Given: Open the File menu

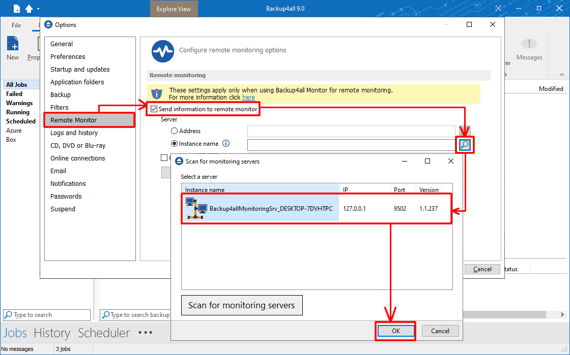Looking at the screenshot, I should 16,25.
